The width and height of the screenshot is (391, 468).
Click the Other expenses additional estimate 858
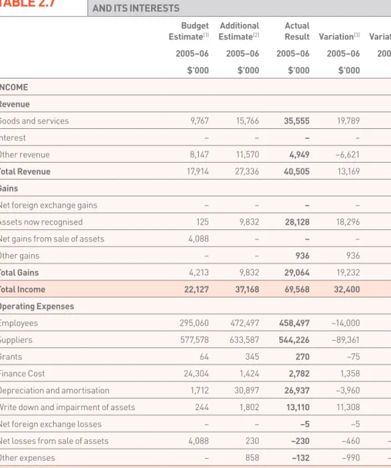(x=252, y=457)
